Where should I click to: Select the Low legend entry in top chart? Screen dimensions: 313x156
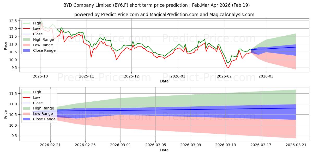coord(37,29)
